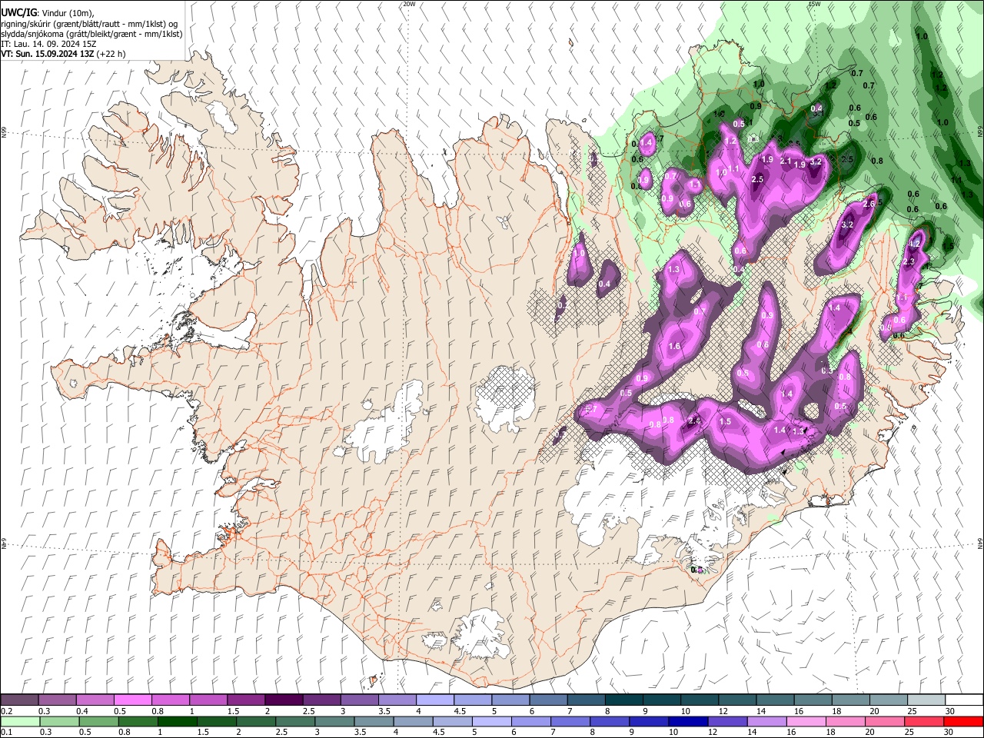Select the snow scale swatch between 6 and 7

tap(548, 700)
